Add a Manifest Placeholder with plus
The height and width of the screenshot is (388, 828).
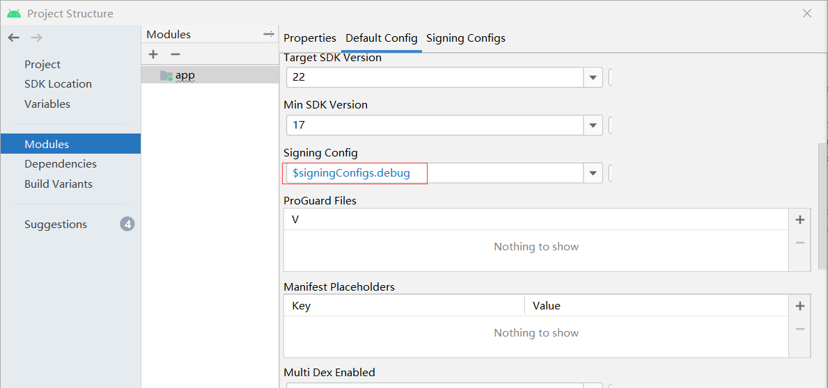[x=800, y=306]
